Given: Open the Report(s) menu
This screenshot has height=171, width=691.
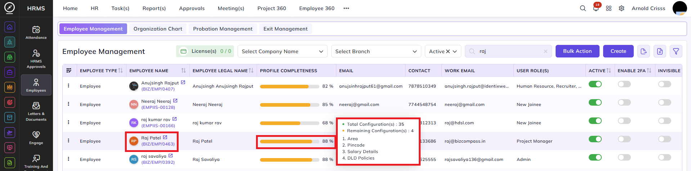Looking at the screenshot, I should click(154, 8).
